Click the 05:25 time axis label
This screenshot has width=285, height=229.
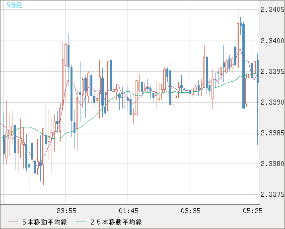(253, 211)
